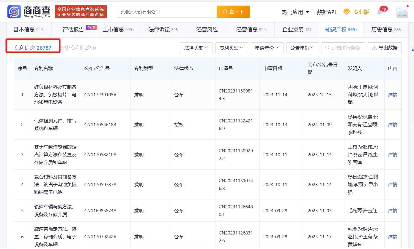Click the 授权 status cell

(x=179, y=125)
